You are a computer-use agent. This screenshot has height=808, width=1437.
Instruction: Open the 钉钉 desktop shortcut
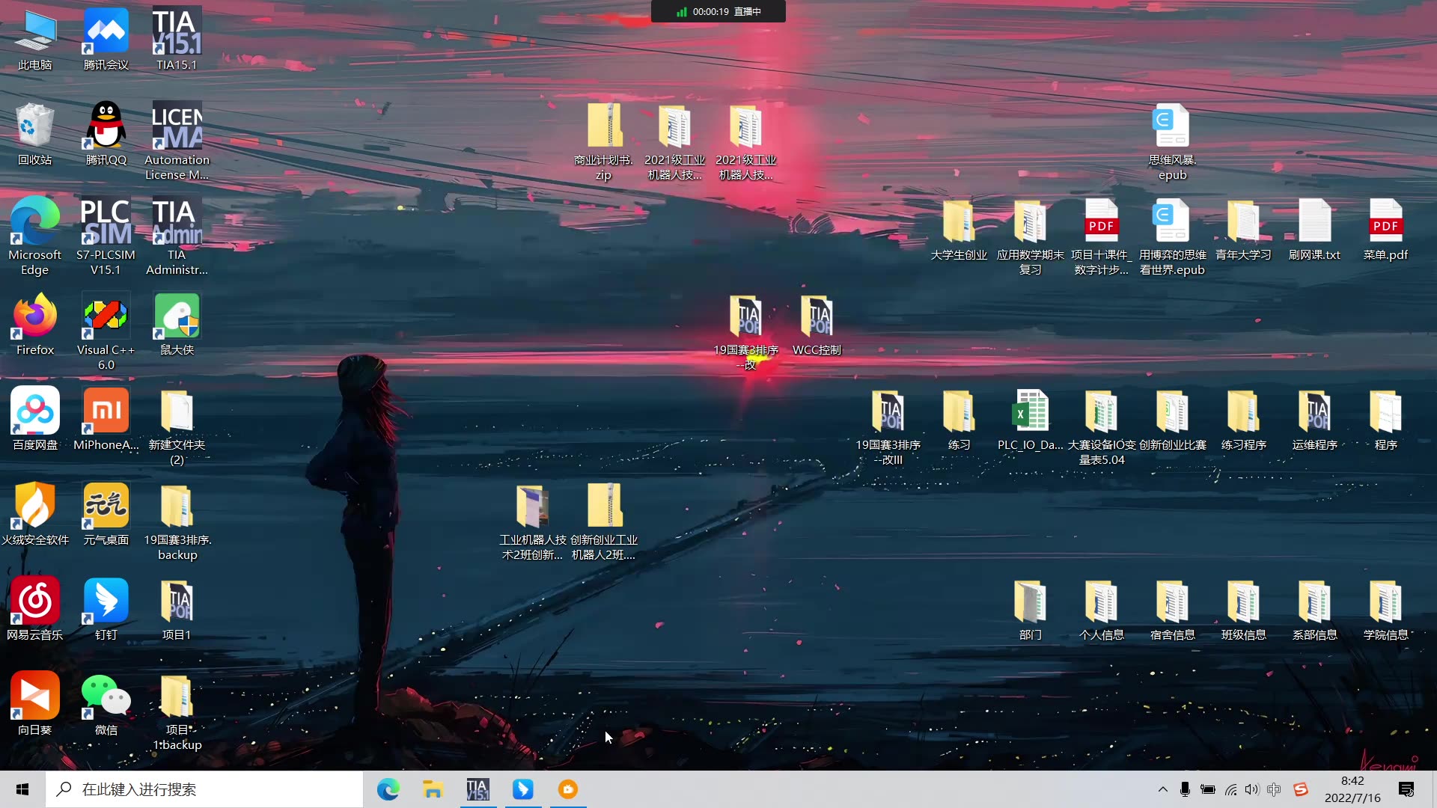tap(106, 609)
